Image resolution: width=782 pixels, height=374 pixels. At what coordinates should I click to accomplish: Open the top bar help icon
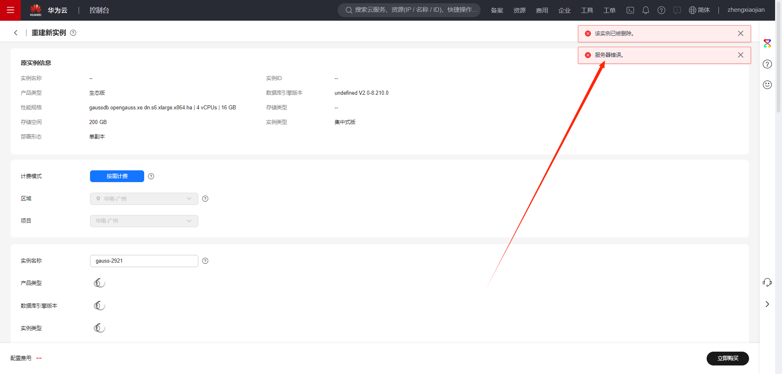click(661, 10)
